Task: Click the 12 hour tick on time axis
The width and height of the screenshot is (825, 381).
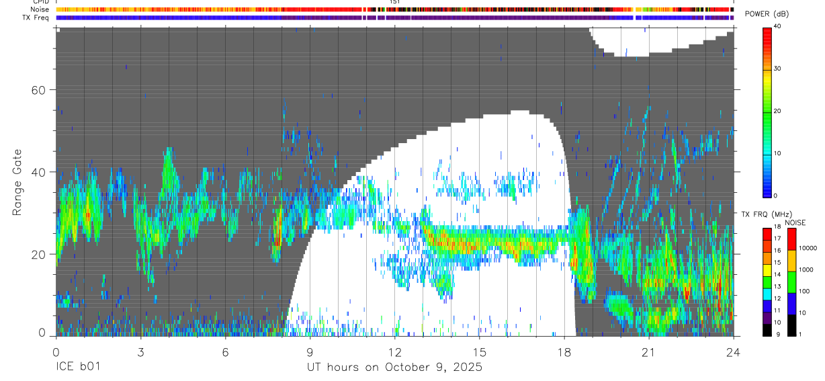Action: pos(394,352)
